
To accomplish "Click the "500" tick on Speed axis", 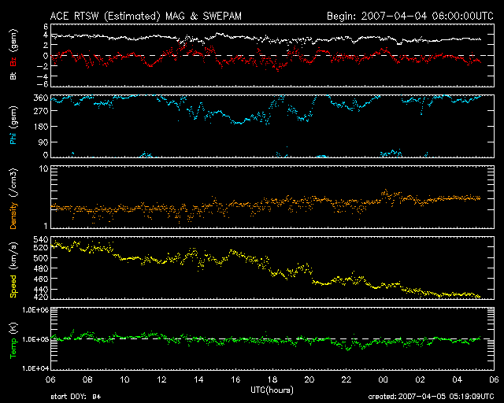I will click(41, 258).
